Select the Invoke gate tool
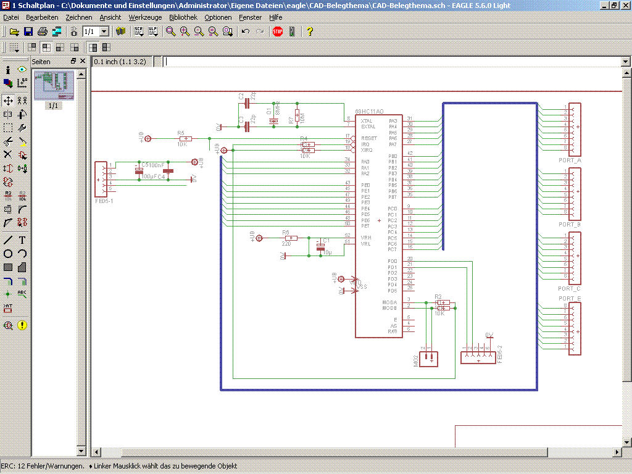The image size is (632, 474). click(8, 182)
